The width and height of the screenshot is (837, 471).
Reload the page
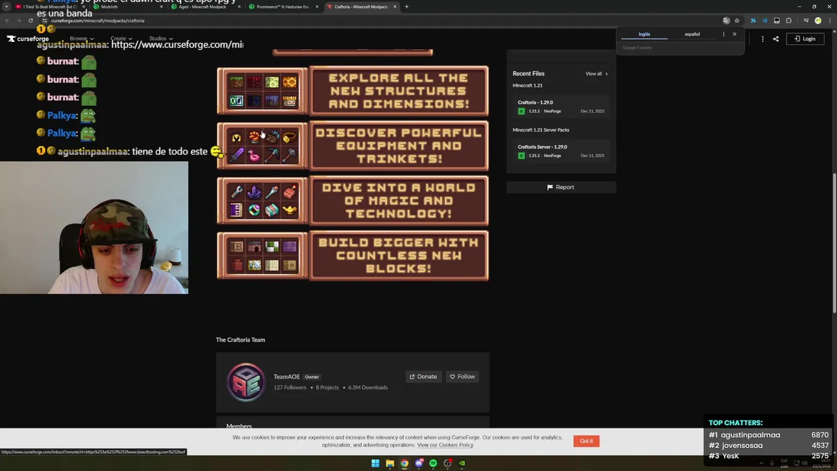(x=30, y=20)
